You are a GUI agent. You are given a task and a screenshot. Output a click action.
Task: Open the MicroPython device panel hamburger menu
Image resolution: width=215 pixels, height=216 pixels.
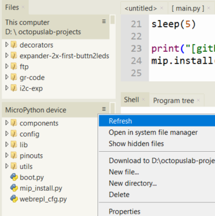(104, 109)
